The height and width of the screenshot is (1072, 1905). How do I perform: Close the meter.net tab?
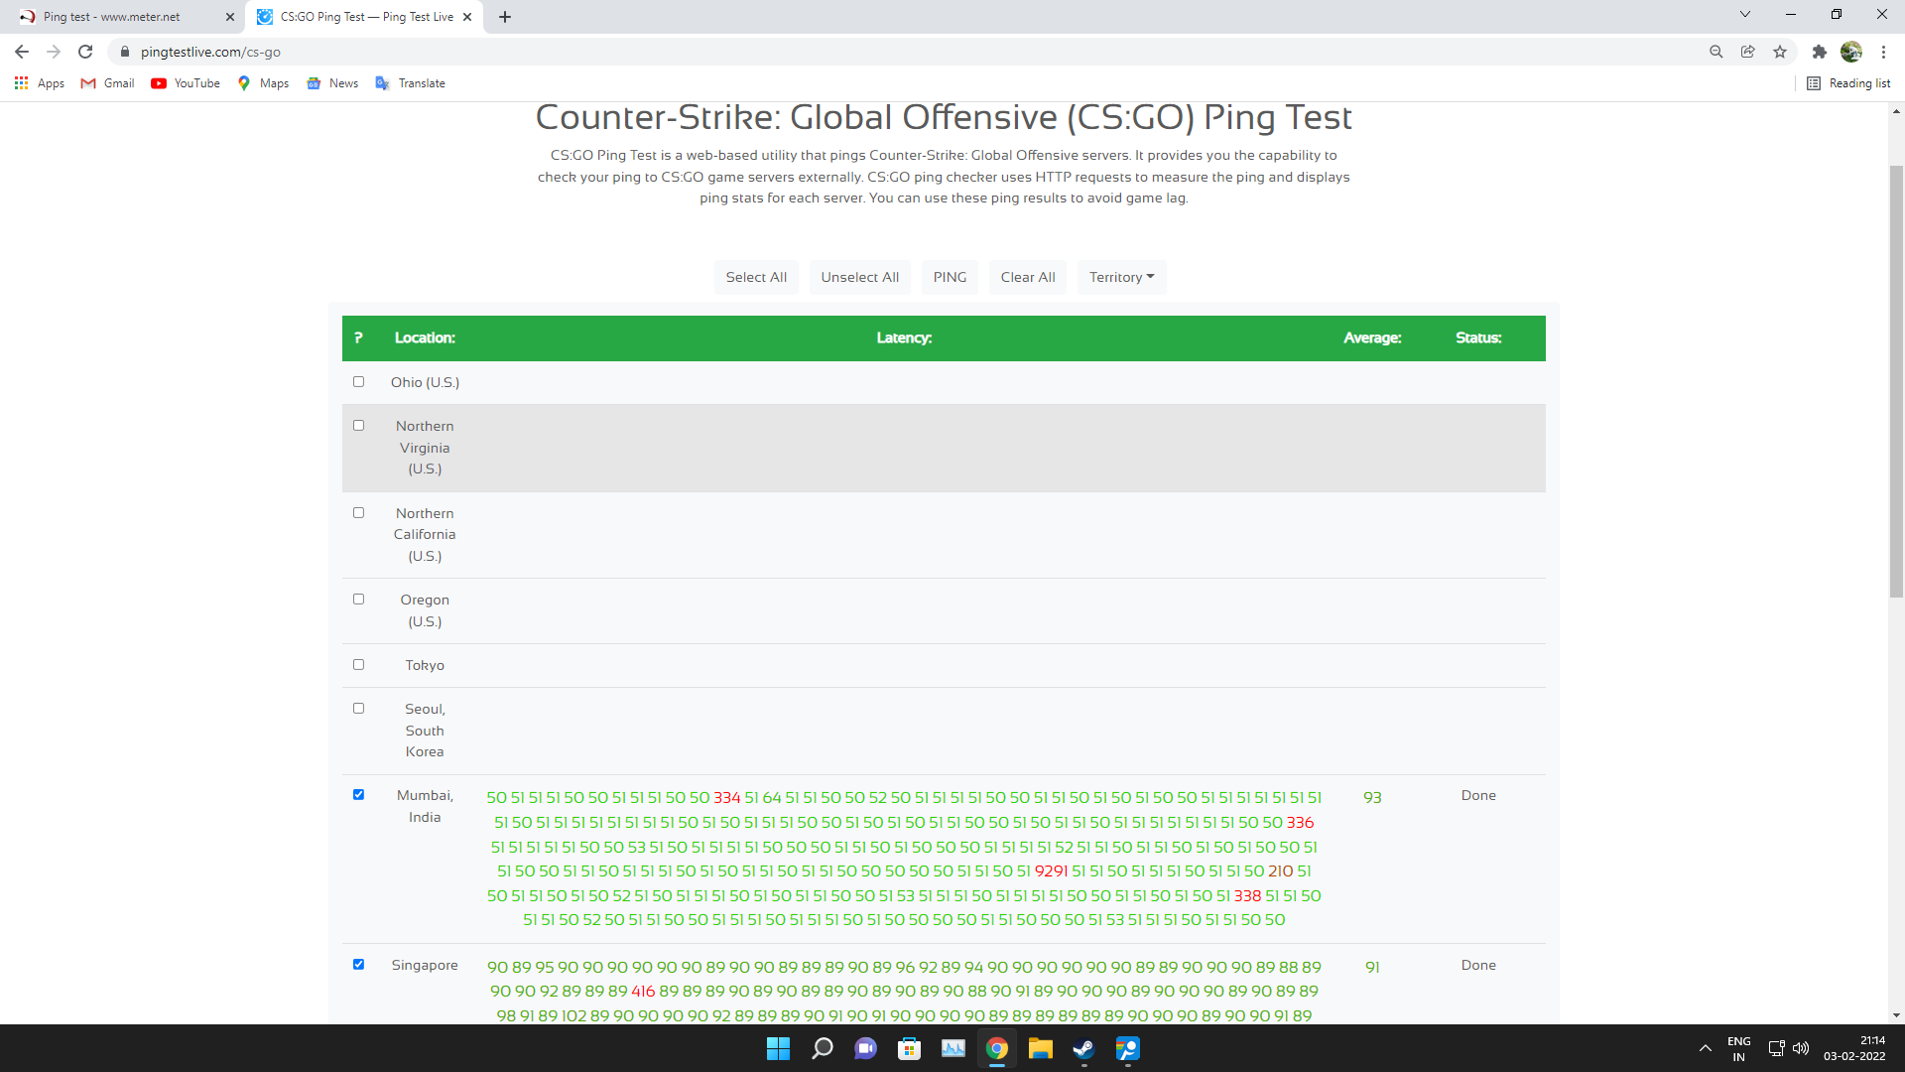click(x=230, y=17)
